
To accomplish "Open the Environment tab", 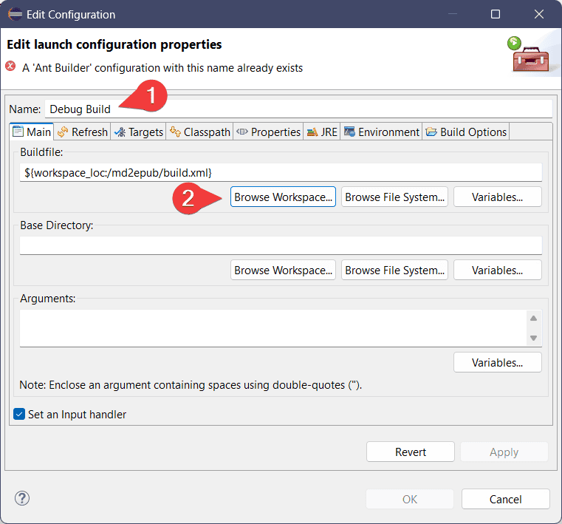I will click(x=381, y=132).
